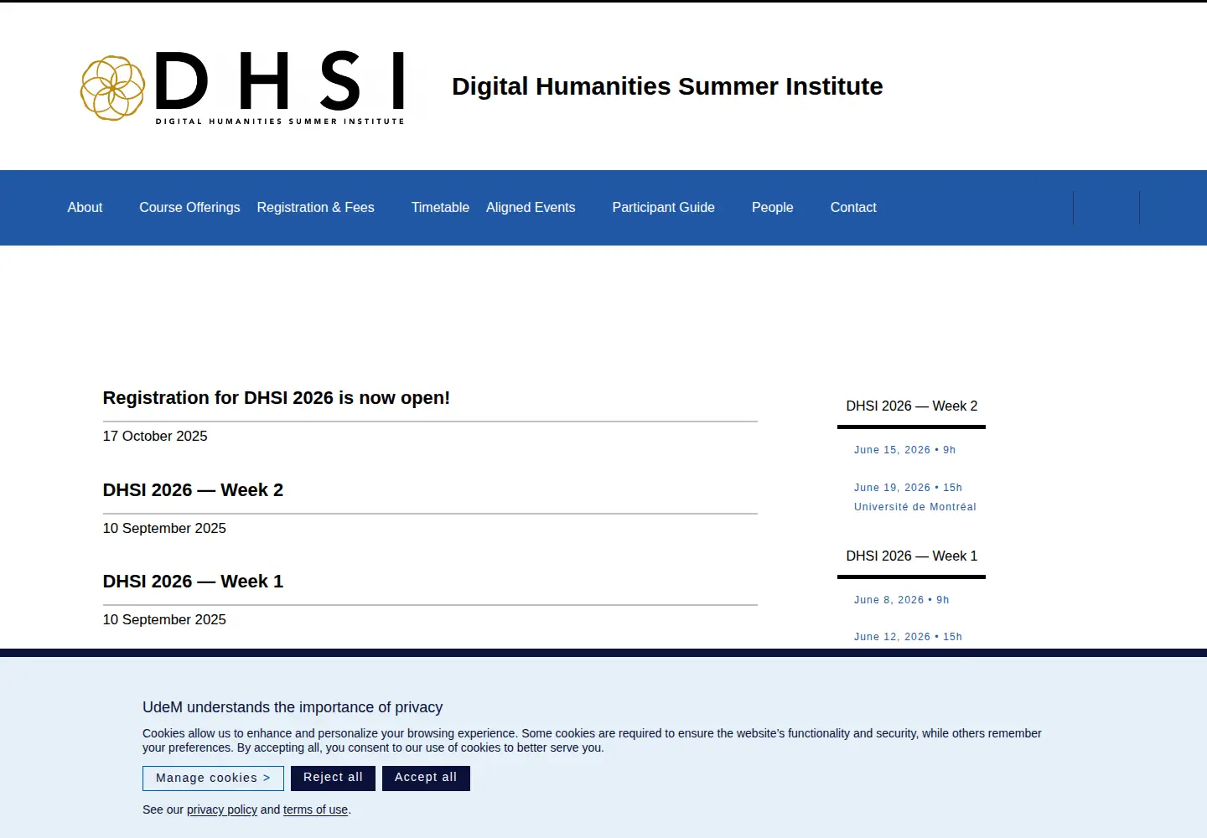
Task: Click the Digital Humanities Summer Institute title
Action: point(667,86)
